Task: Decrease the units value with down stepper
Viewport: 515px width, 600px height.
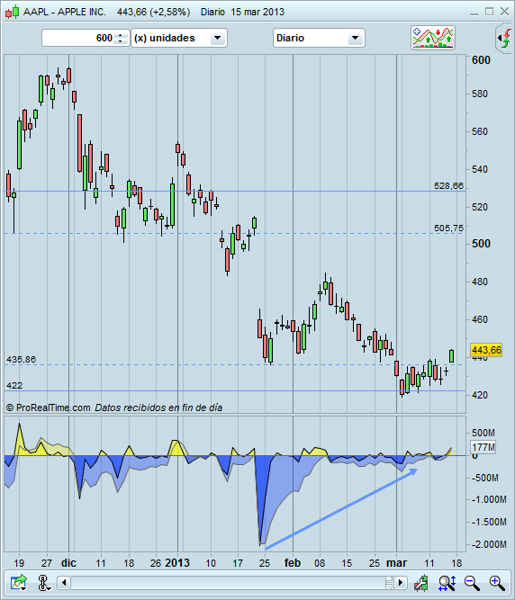Action: (x=121, y=41)
